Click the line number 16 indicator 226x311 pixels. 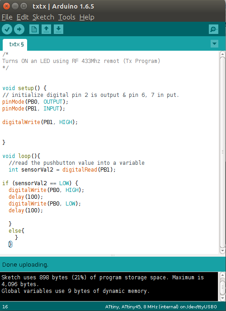[5, 306]
